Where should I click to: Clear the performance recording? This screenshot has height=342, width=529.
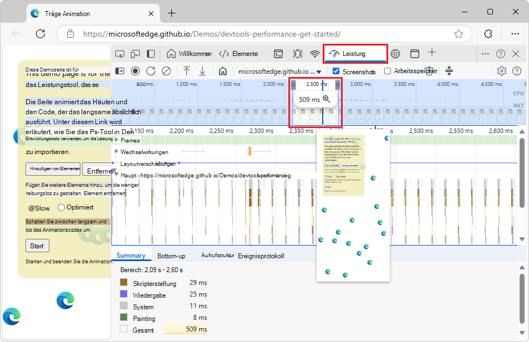point(166,71)
